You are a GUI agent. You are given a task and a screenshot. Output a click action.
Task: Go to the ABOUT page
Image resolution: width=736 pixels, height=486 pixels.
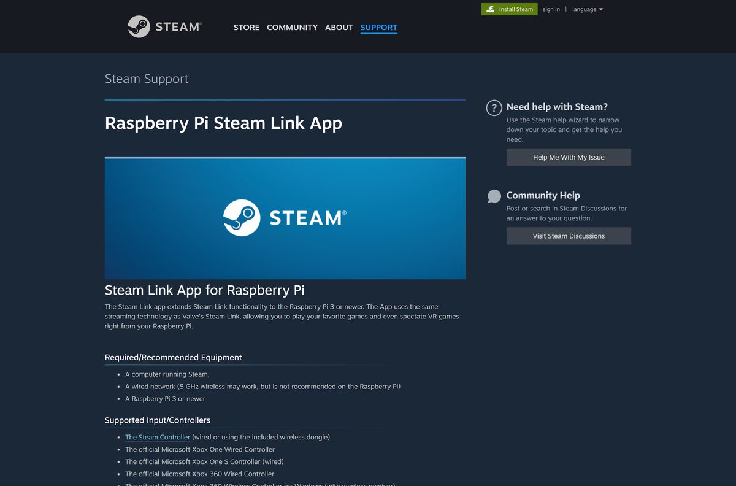tap(339, 28)
